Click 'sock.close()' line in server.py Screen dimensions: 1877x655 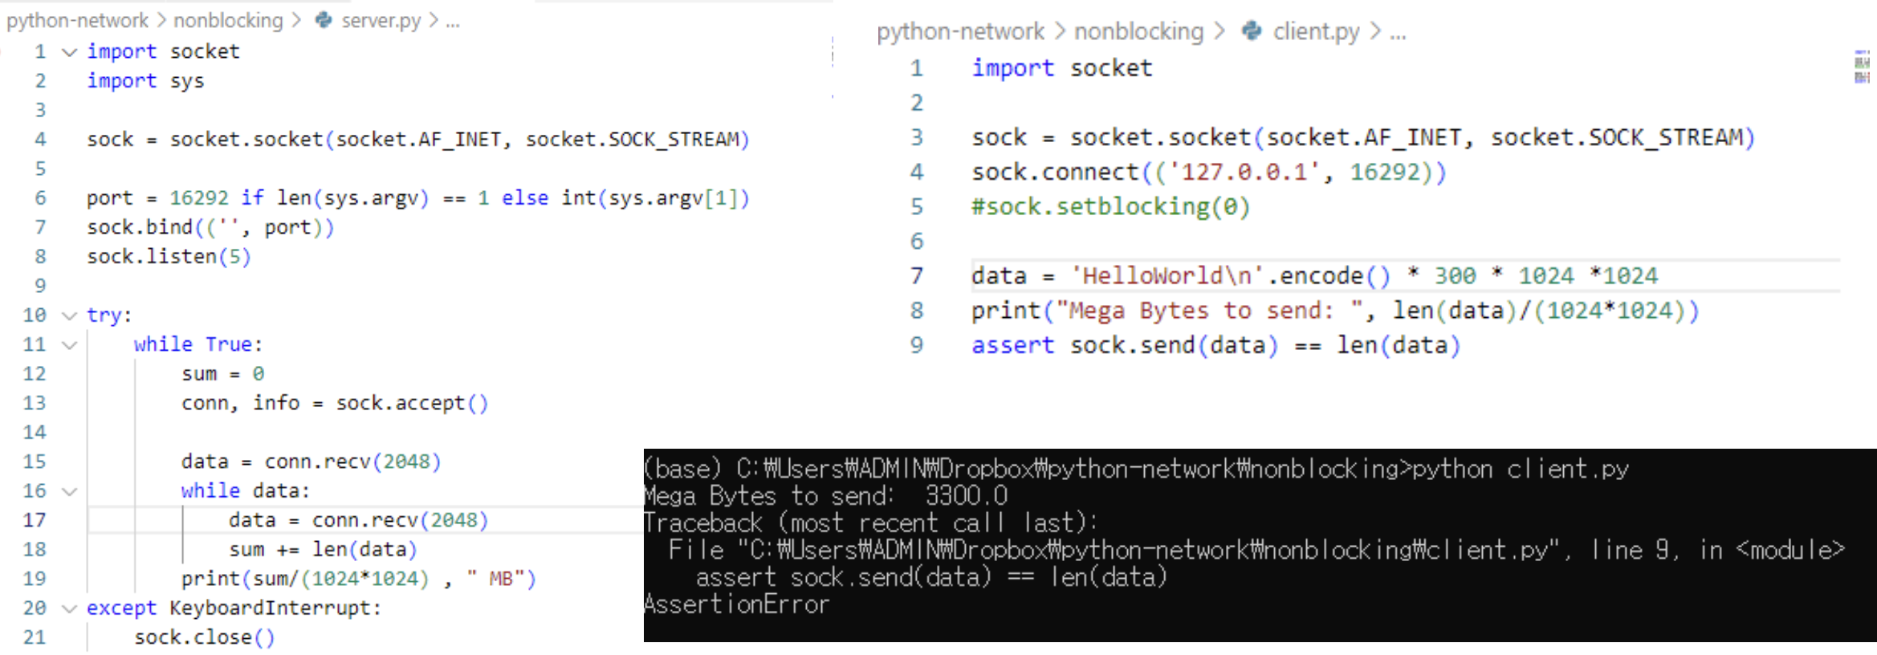[x=204, y=637]
